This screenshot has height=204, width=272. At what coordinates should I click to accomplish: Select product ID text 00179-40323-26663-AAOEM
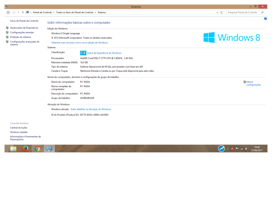94,115
